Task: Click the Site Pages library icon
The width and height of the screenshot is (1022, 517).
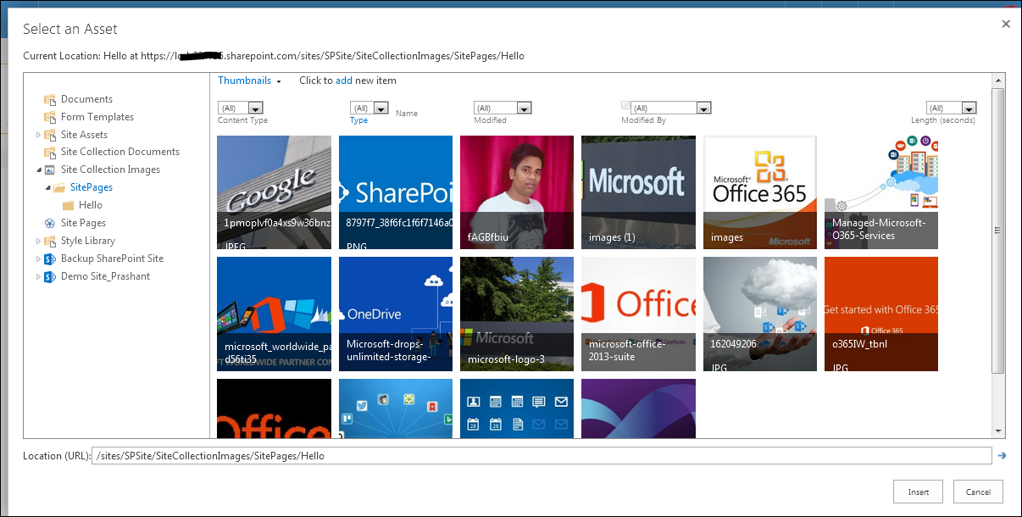Action: click(50, 223)
